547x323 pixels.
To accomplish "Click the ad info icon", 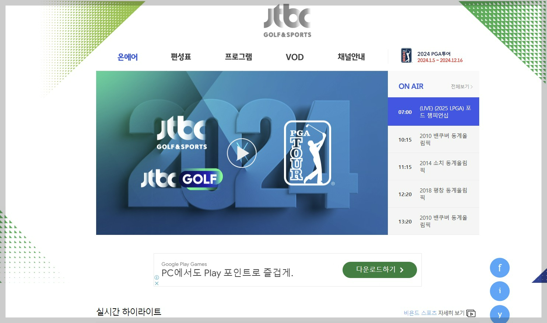I will [157, 277].
